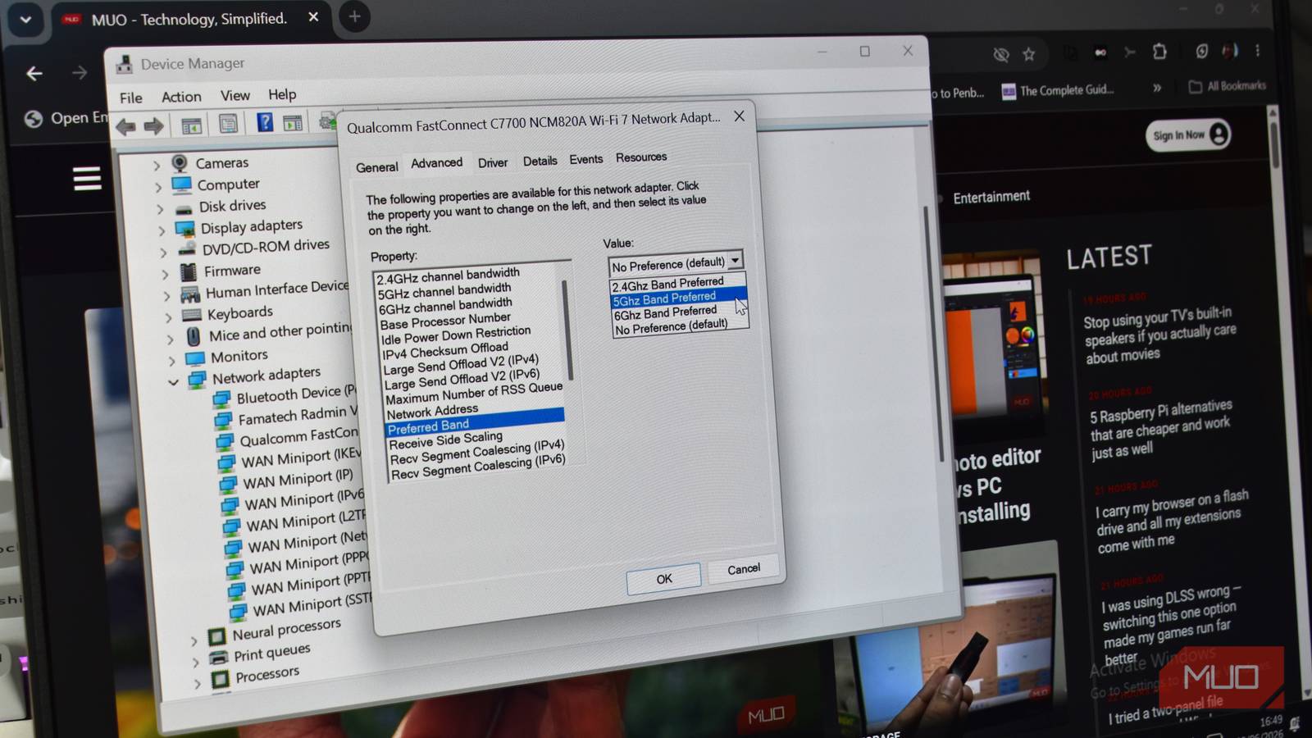Click the Mice and pointing devices icon
The height and width of the screenshot is (738, 1312).
194,337
